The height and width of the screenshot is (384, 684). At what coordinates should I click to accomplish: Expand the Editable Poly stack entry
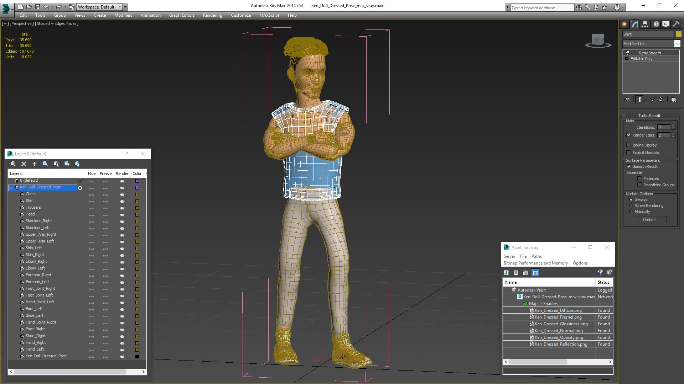(627, 59)
